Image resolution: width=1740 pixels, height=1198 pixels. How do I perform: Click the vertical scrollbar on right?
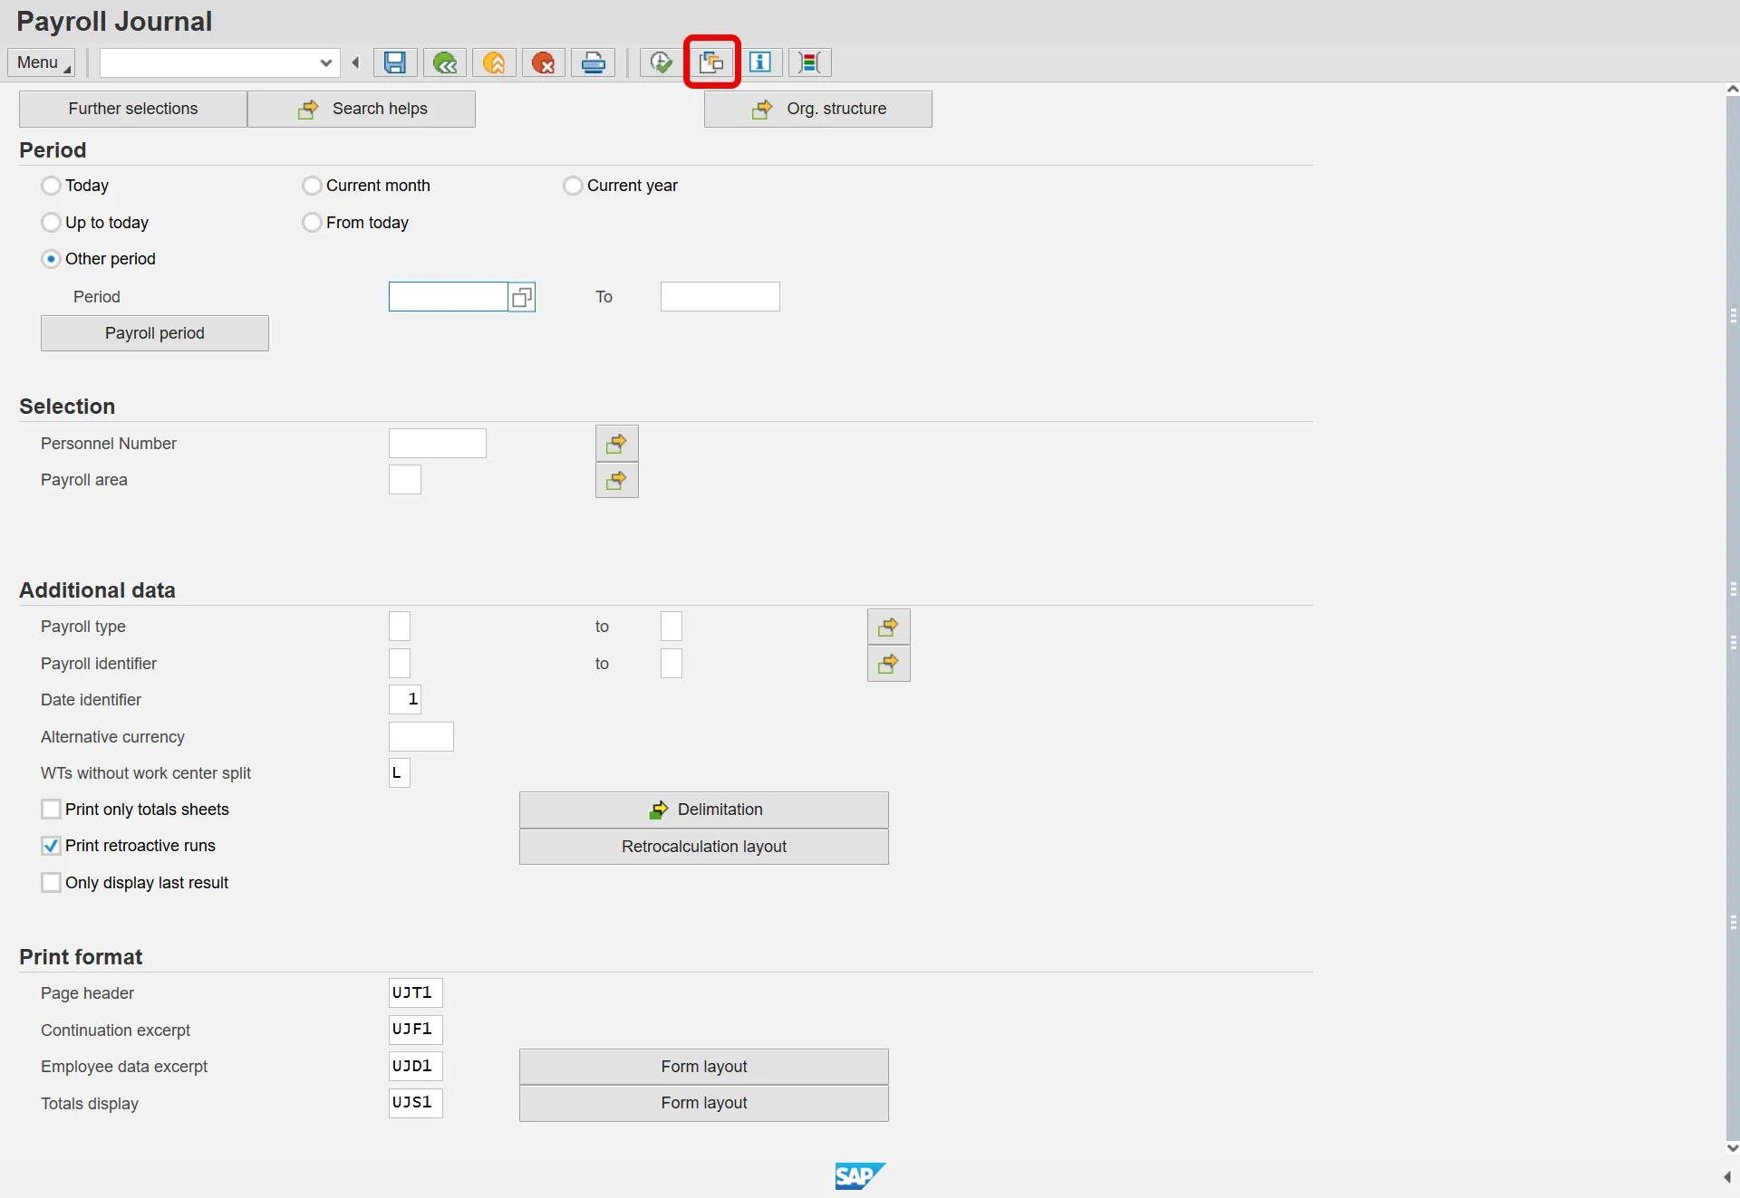tap(1732, 616)
